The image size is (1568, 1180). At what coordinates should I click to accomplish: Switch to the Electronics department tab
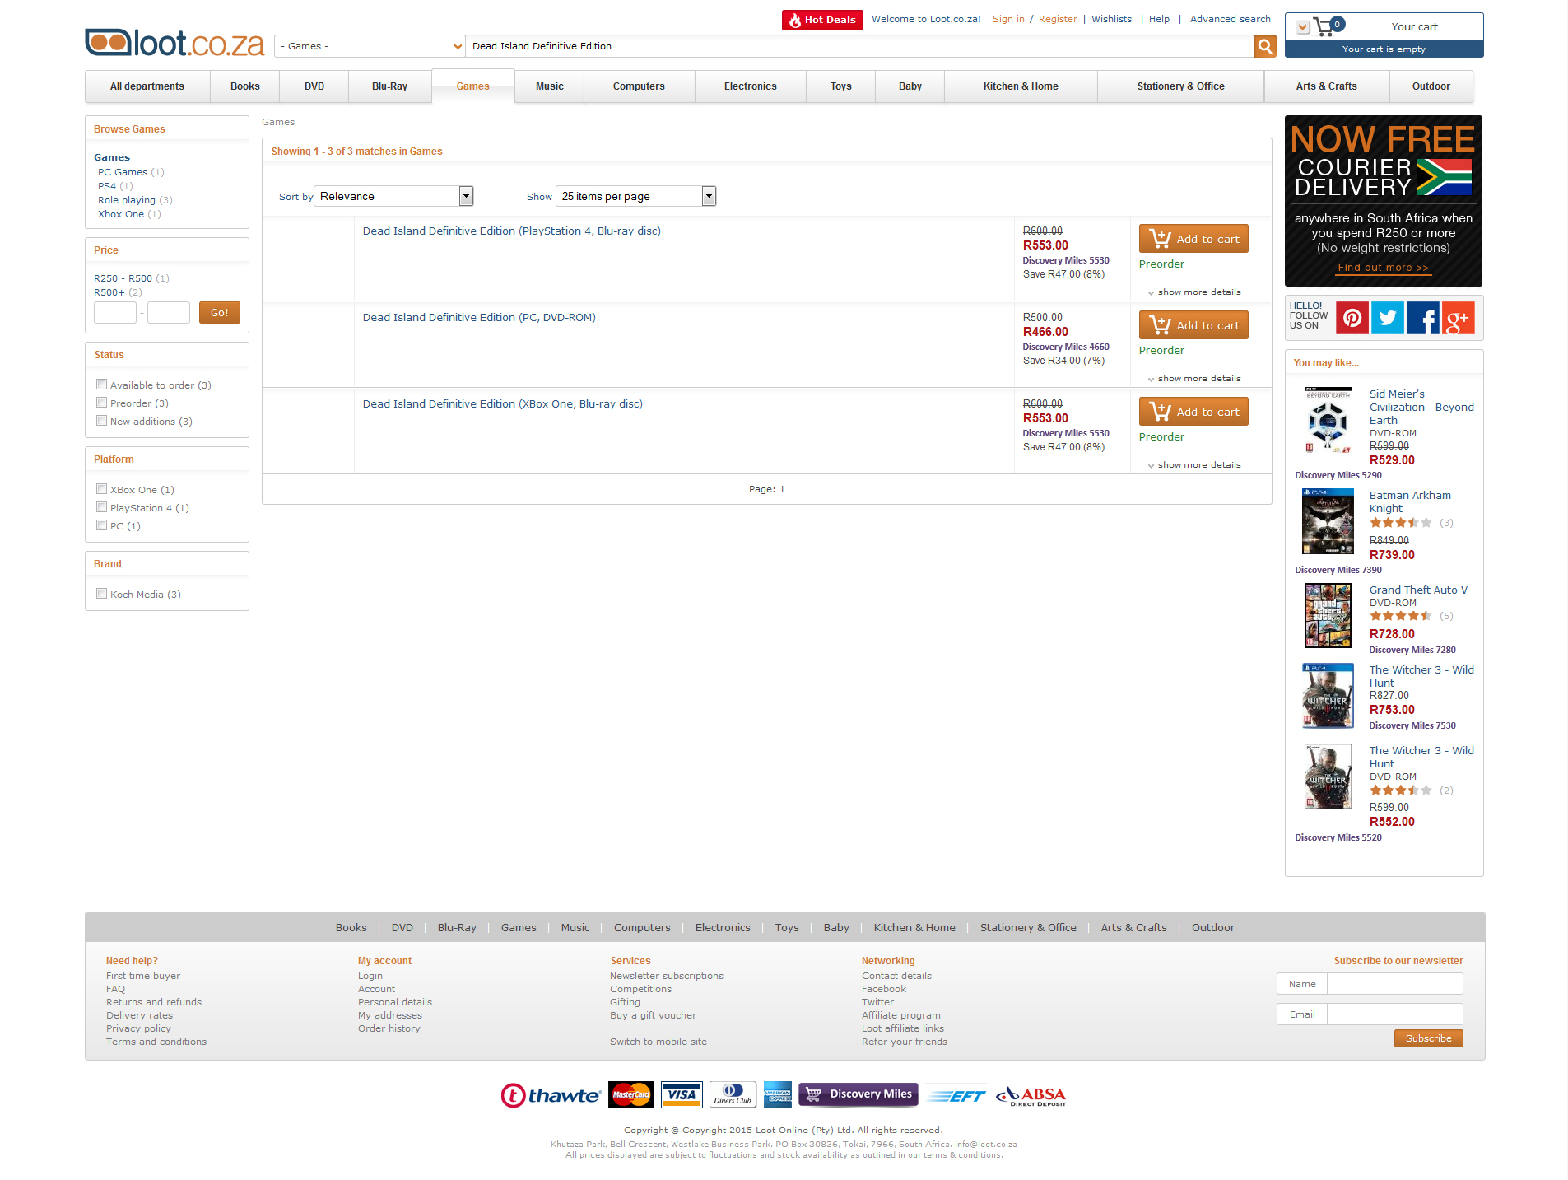(750, 86)
